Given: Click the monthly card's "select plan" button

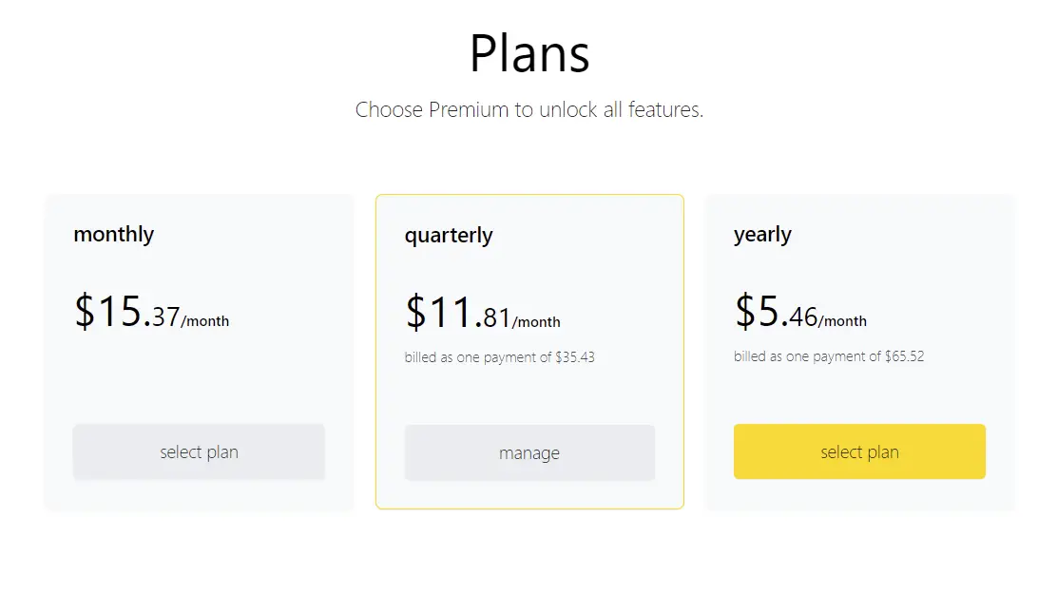Looking at the screenshot, I should 199,452.
